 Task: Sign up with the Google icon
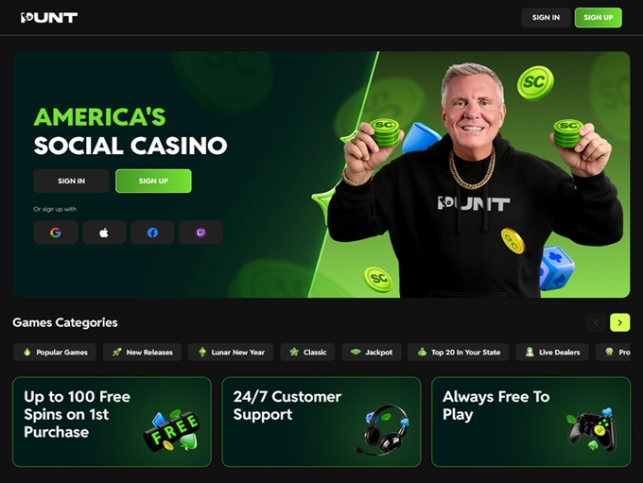coord(56,233)
